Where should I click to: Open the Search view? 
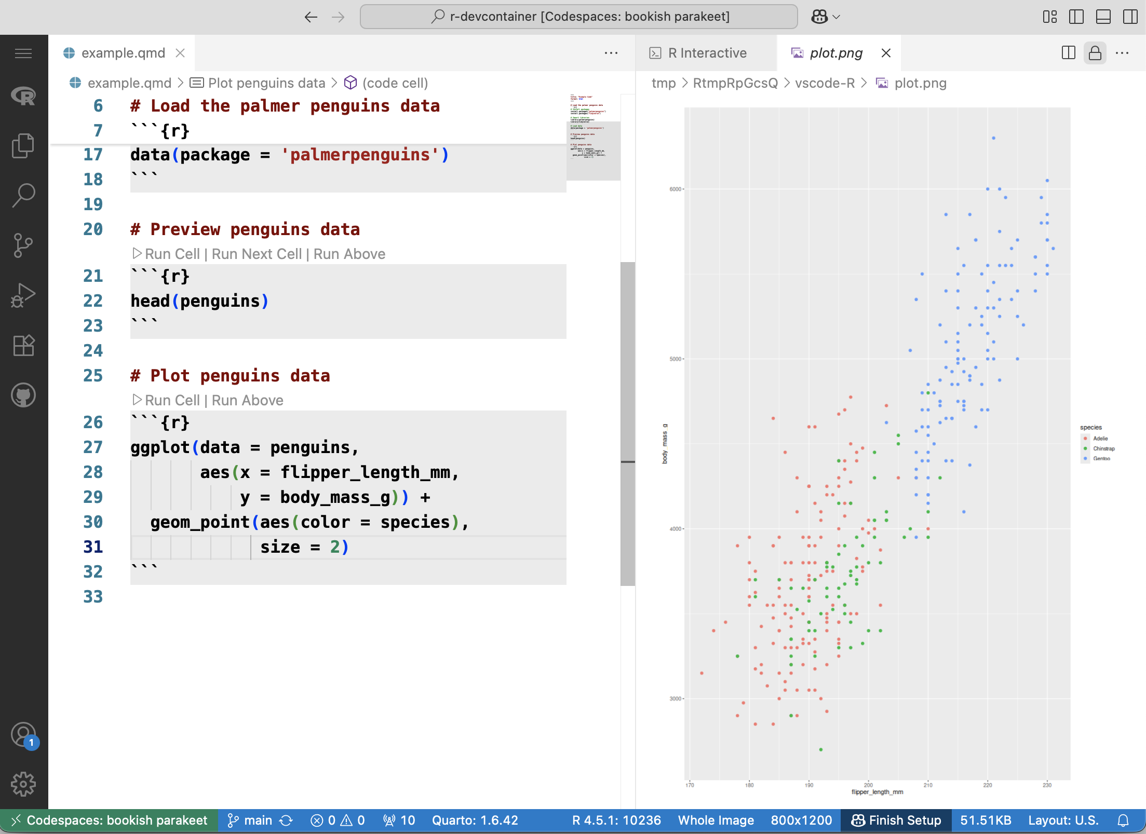23,196
